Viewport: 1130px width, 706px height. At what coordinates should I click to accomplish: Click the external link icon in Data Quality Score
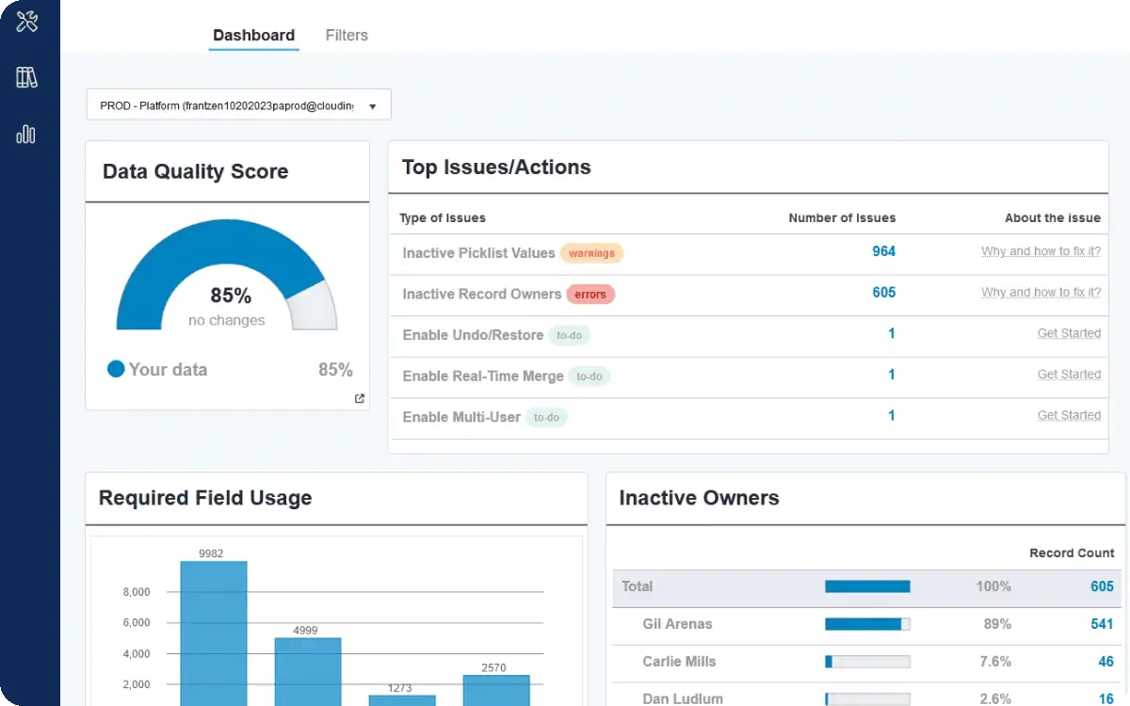pos(359,398)
